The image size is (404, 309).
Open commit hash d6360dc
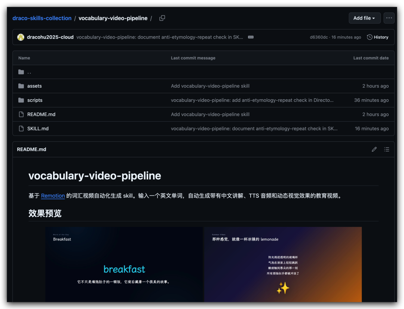319,37
